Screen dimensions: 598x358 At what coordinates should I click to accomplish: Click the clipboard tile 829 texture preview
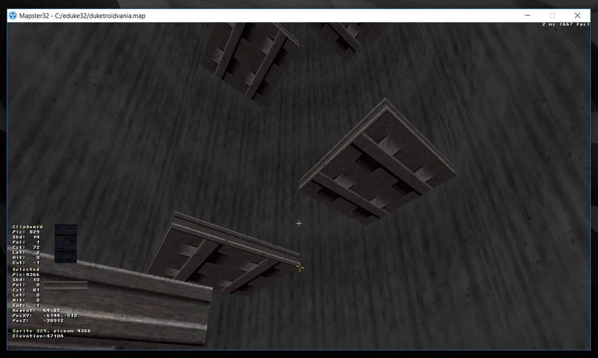(65, 244)
